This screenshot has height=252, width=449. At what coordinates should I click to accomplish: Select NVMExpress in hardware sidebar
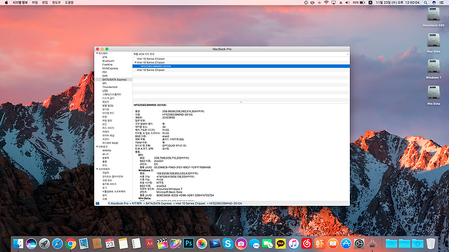tap(110, 69)
